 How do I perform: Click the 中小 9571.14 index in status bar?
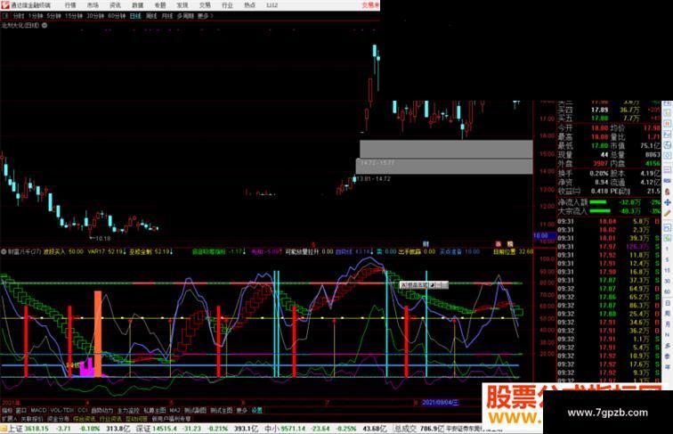285,429
